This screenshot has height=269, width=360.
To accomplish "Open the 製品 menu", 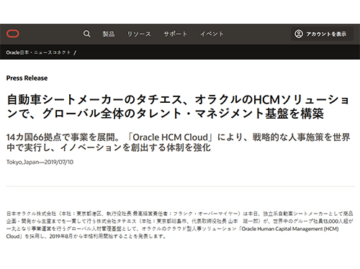I will [109, 34].
